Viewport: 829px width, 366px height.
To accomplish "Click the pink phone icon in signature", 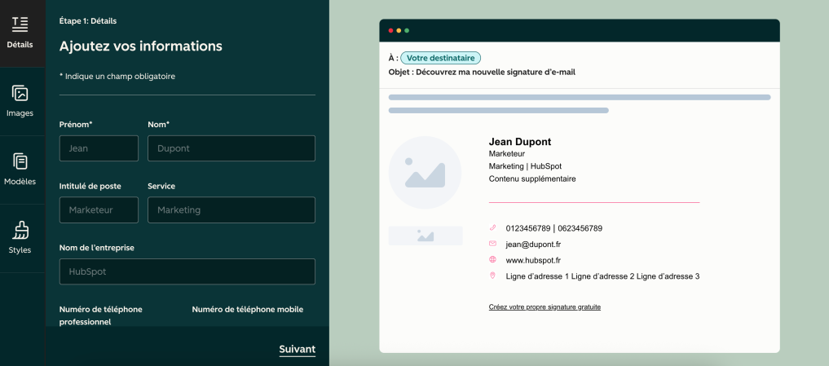I will click(492, 228).
